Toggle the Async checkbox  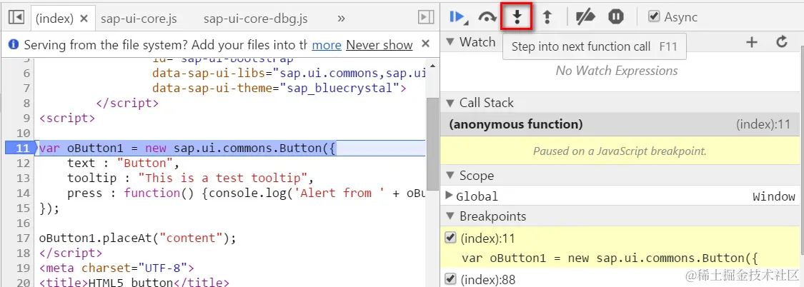653,16
